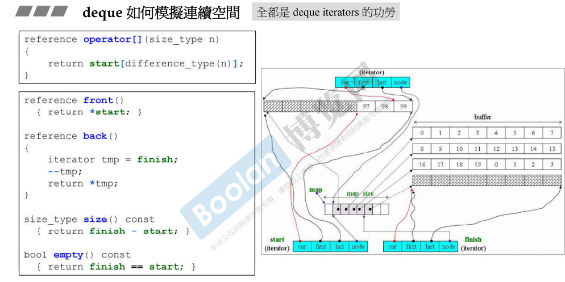
Task: Select the size() function name
Action: pos(95,220)
